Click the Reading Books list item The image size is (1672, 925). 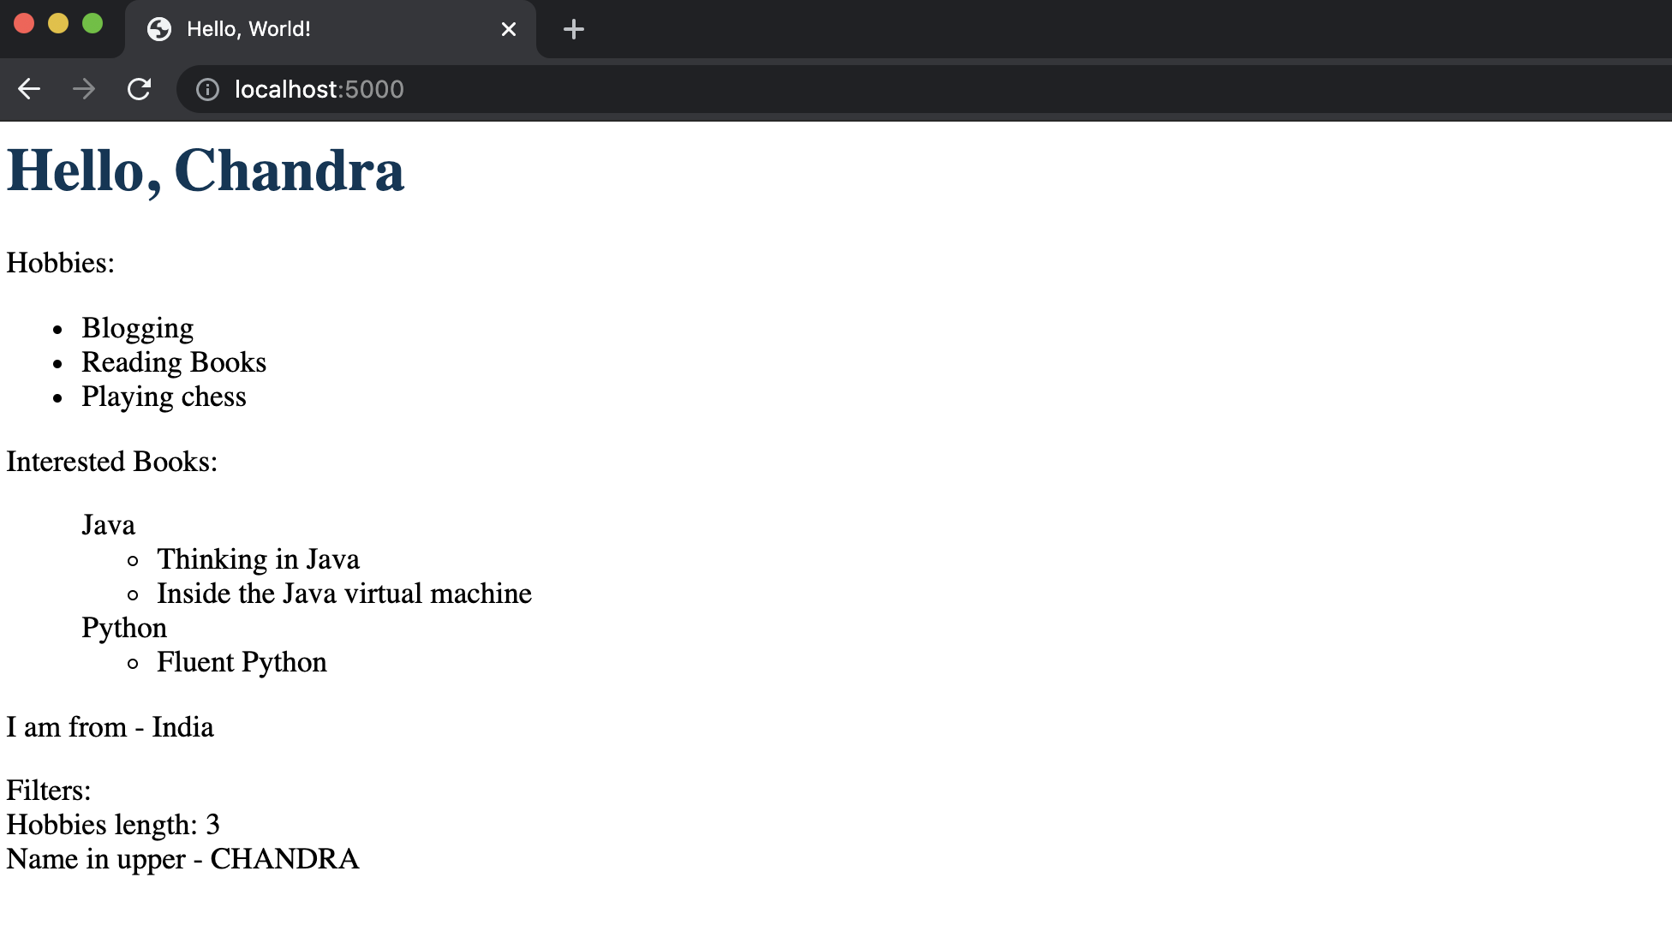174,362
